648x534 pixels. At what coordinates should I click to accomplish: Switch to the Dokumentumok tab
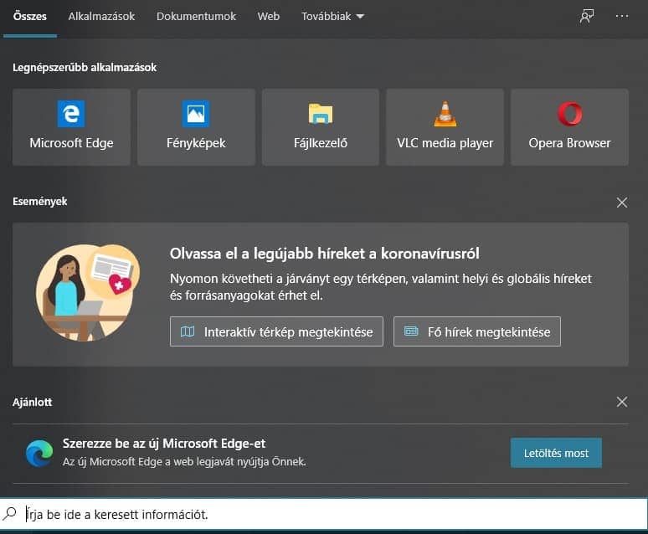[196, 16]
